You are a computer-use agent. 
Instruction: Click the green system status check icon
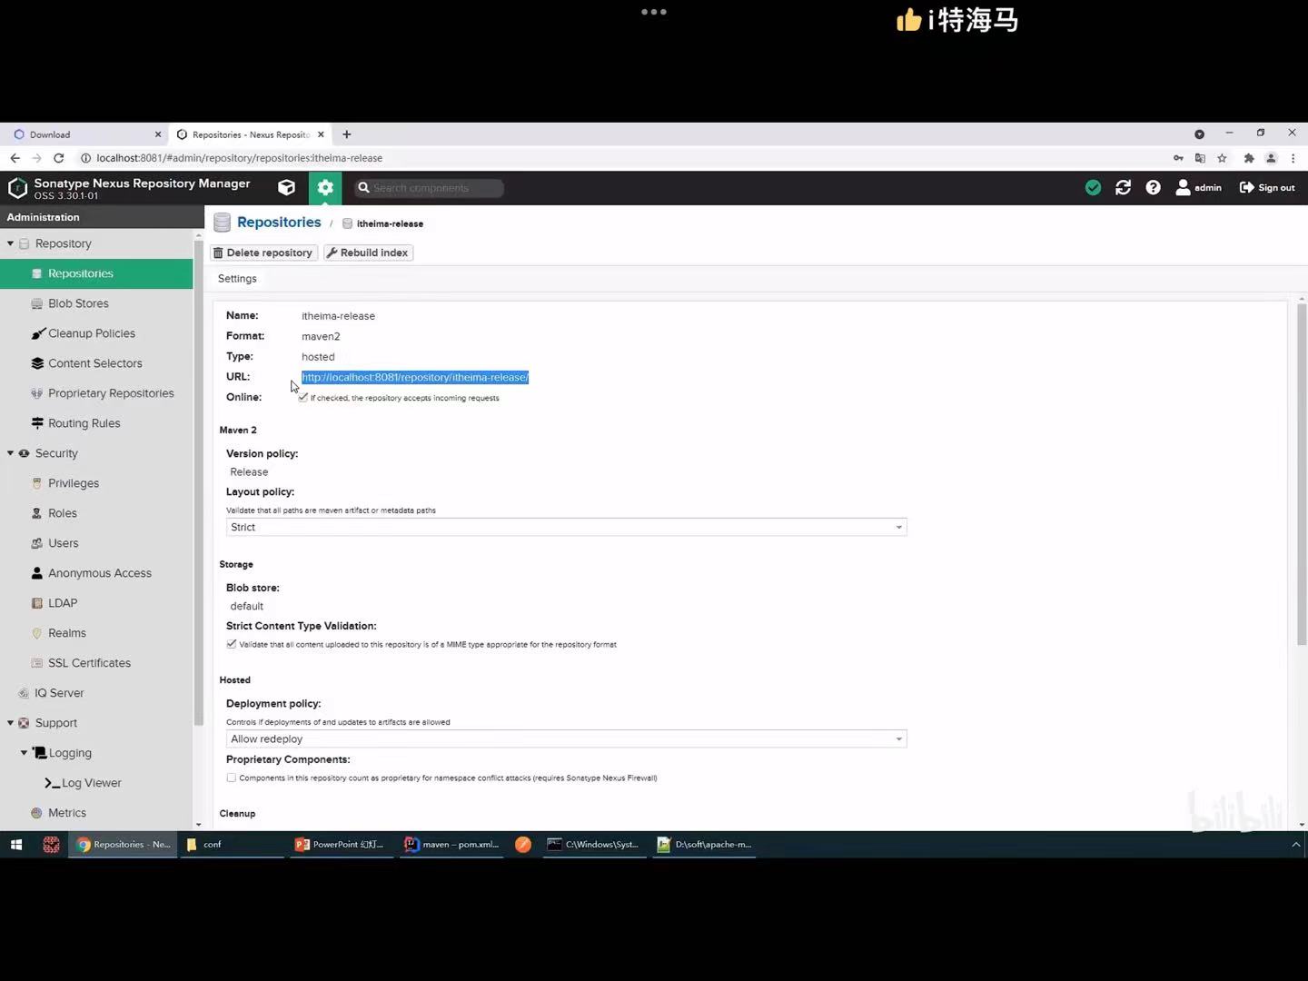[x=1094, y=187]
